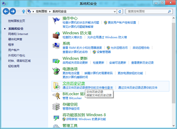Click 管理 BitLocker
The height and width of the screenshot is (129, 177).
click(x=72, y=98)
